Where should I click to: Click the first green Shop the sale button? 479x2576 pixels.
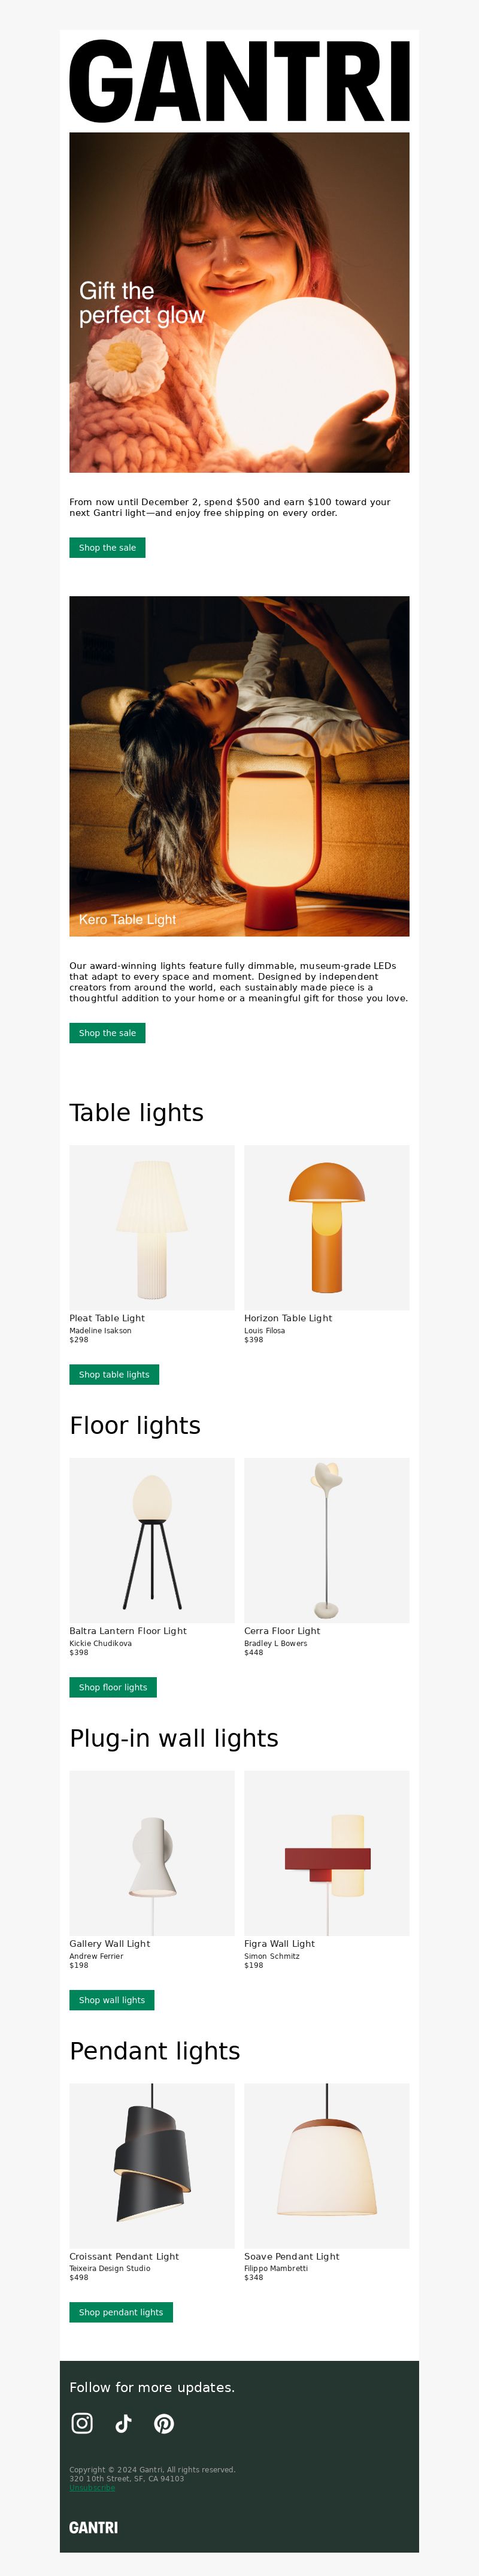click(107, 547)
